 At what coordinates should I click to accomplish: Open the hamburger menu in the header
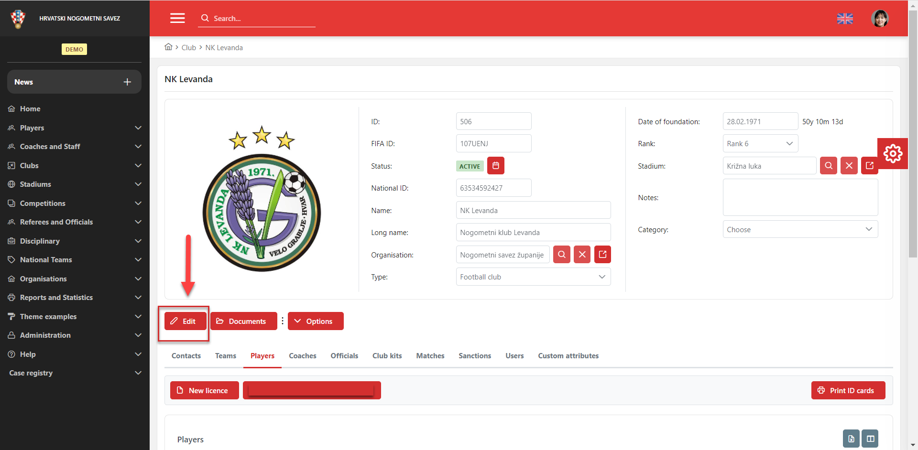pos(177,18)
